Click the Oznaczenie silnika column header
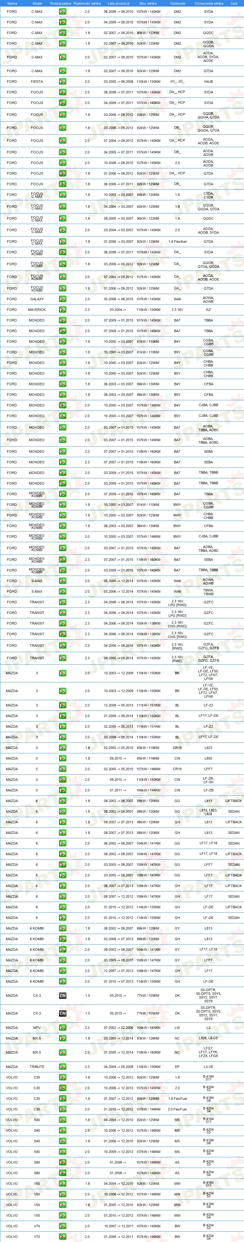This screenshot has width=244, height=1242. coord(208,3)
